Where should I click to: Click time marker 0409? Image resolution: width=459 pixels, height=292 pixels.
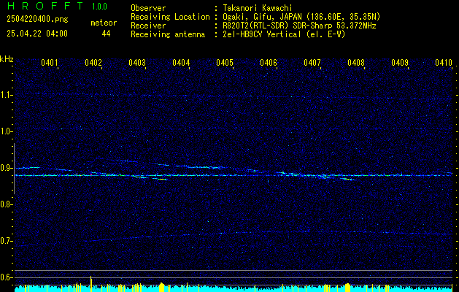[x=400, y=63]
